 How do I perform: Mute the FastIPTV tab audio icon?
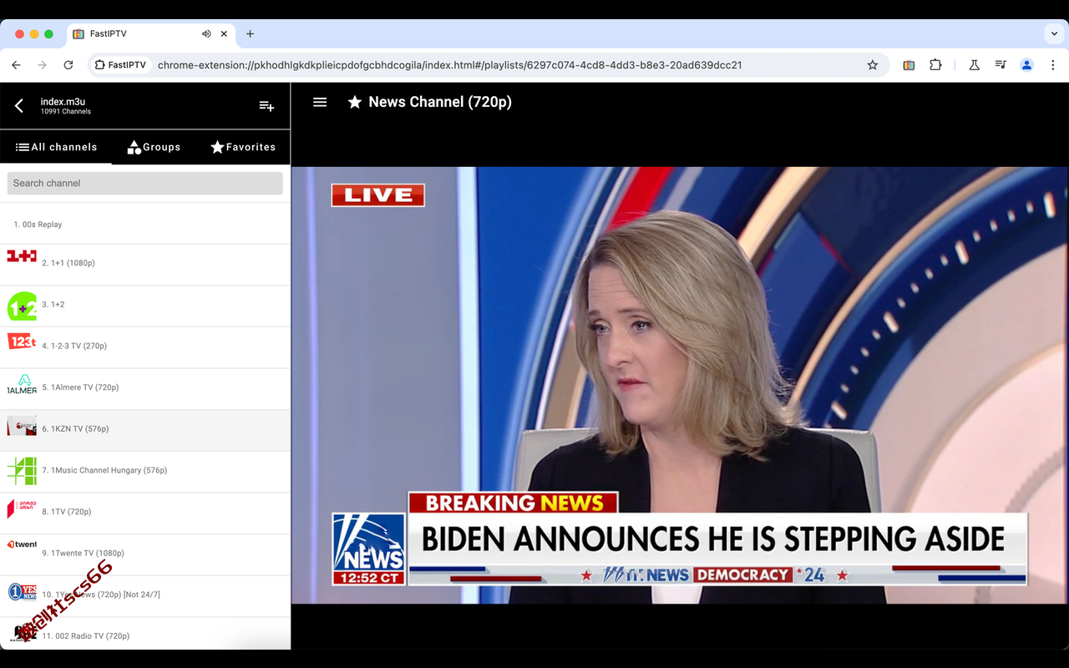coord(206,34)
